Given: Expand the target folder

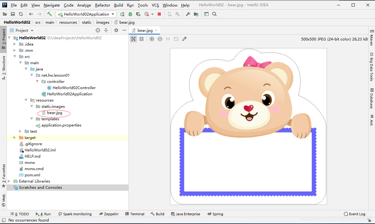Looking at the screenshot, I should 15,138.
